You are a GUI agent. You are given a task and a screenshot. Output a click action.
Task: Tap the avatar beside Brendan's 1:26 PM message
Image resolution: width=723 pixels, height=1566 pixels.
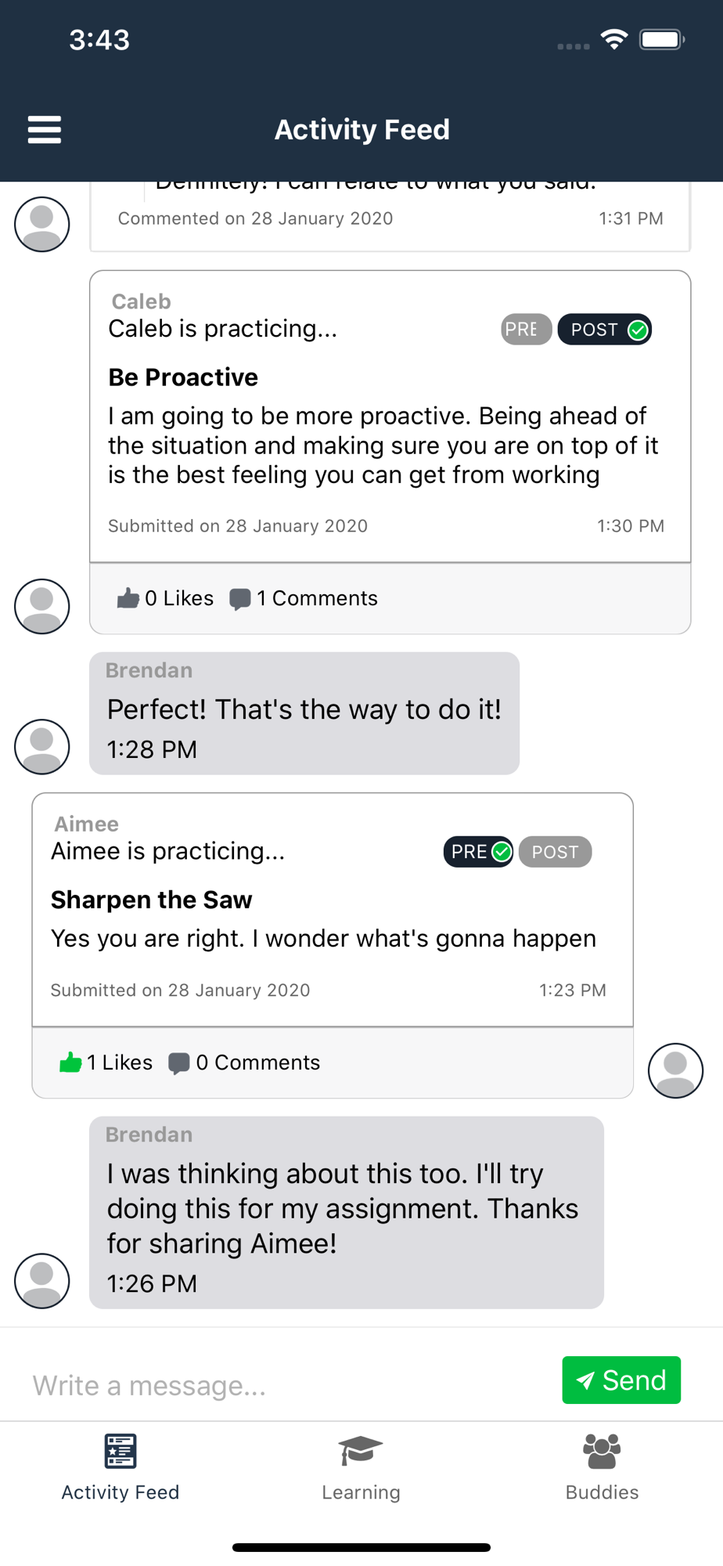click(x=42, y=1281)
